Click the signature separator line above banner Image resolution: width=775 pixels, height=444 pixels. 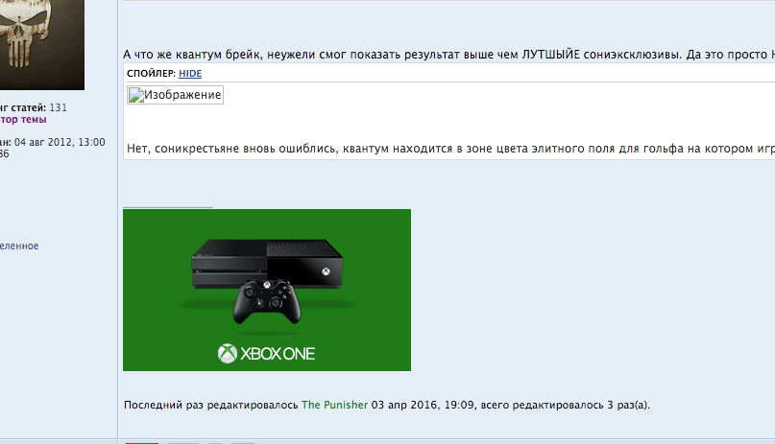(x=168, y=208)
